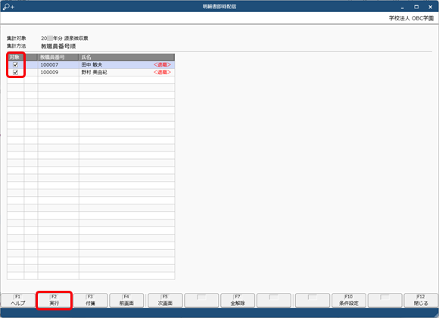Uncheck the checkbox for employee 100007
The height and width of the screenshot is (318, 439).
point(15,64)
